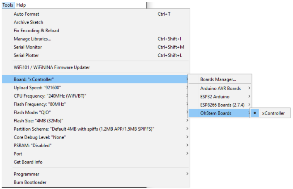Select Fix Encoding & Reload
This screenshot has height=189, width=293.
tap(36, 31)
